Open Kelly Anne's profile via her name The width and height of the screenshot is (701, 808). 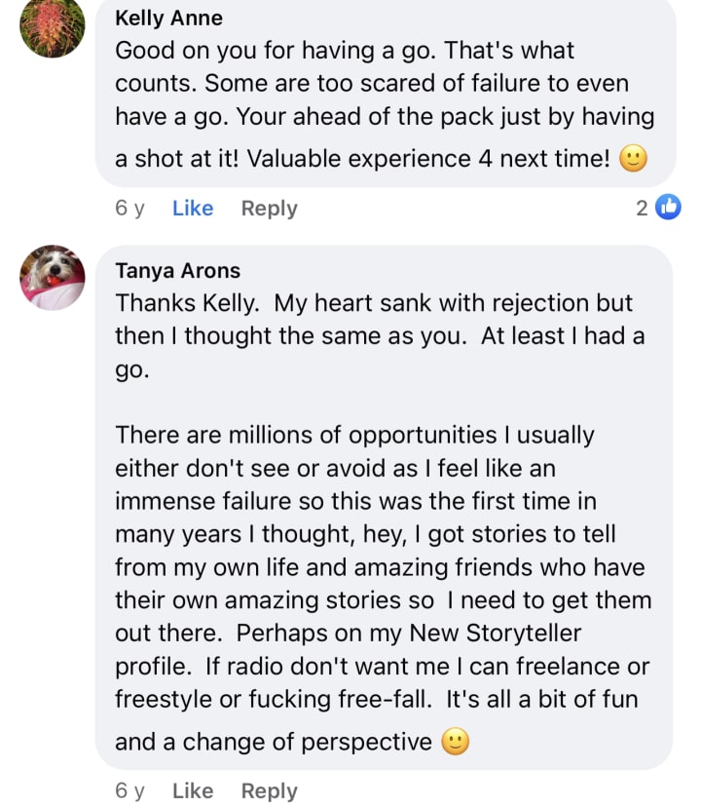(x=168, y=19)
